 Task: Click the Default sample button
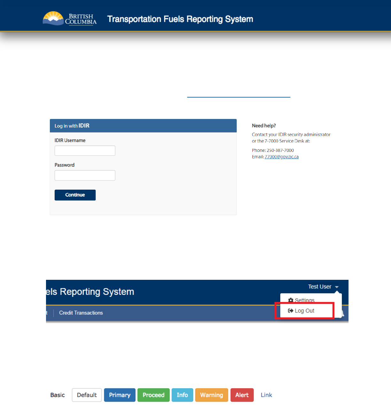[87, 395]
